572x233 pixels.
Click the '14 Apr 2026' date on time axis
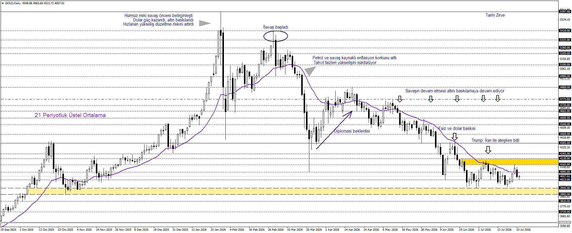(x=352, y=230)
